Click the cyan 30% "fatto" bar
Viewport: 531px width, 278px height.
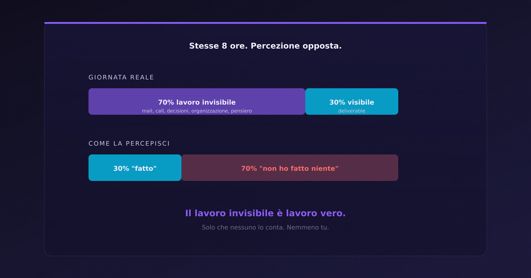(x=135, y=168)
